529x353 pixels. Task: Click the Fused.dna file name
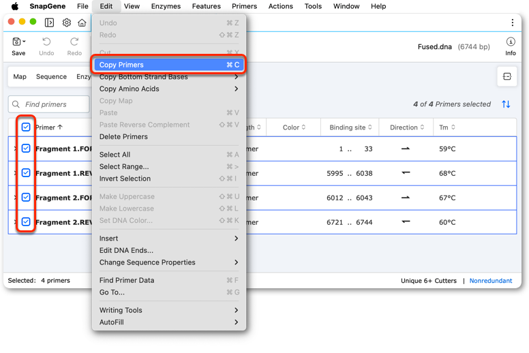pyautogui.click(x=434, y=46)
